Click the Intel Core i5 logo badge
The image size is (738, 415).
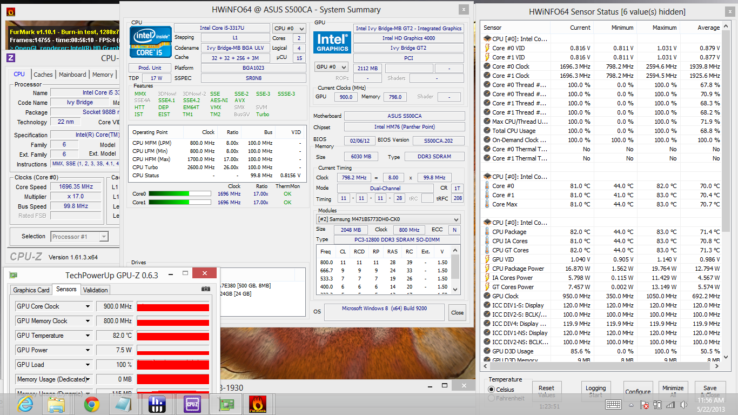(x=151, y=42)
